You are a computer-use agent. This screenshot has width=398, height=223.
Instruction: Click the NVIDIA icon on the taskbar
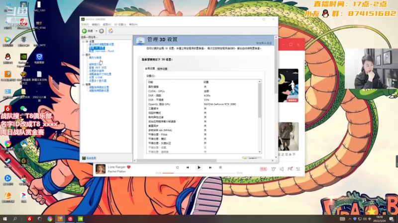tap(81, 219)
